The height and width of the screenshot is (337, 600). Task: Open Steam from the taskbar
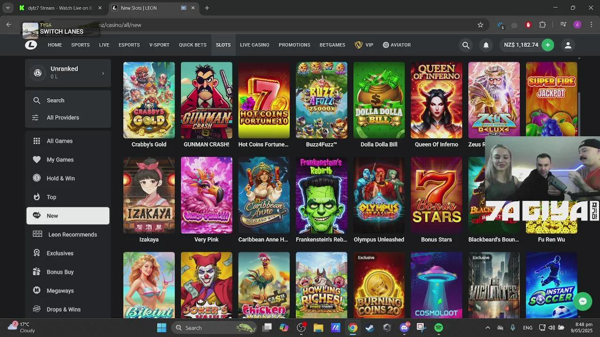point(370,328)
